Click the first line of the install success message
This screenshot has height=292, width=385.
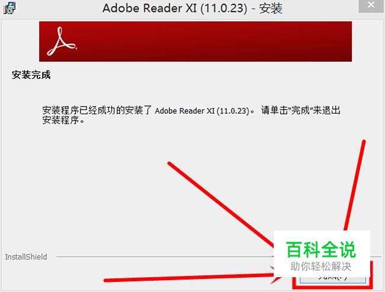click(x=191, y=111)
